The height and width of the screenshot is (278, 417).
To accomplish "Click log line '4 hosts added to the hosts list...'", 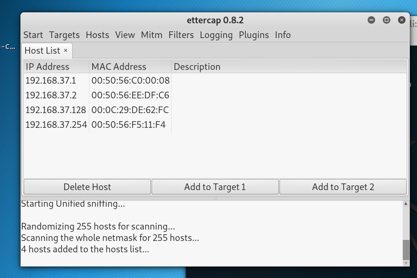I will click(85, 249).
